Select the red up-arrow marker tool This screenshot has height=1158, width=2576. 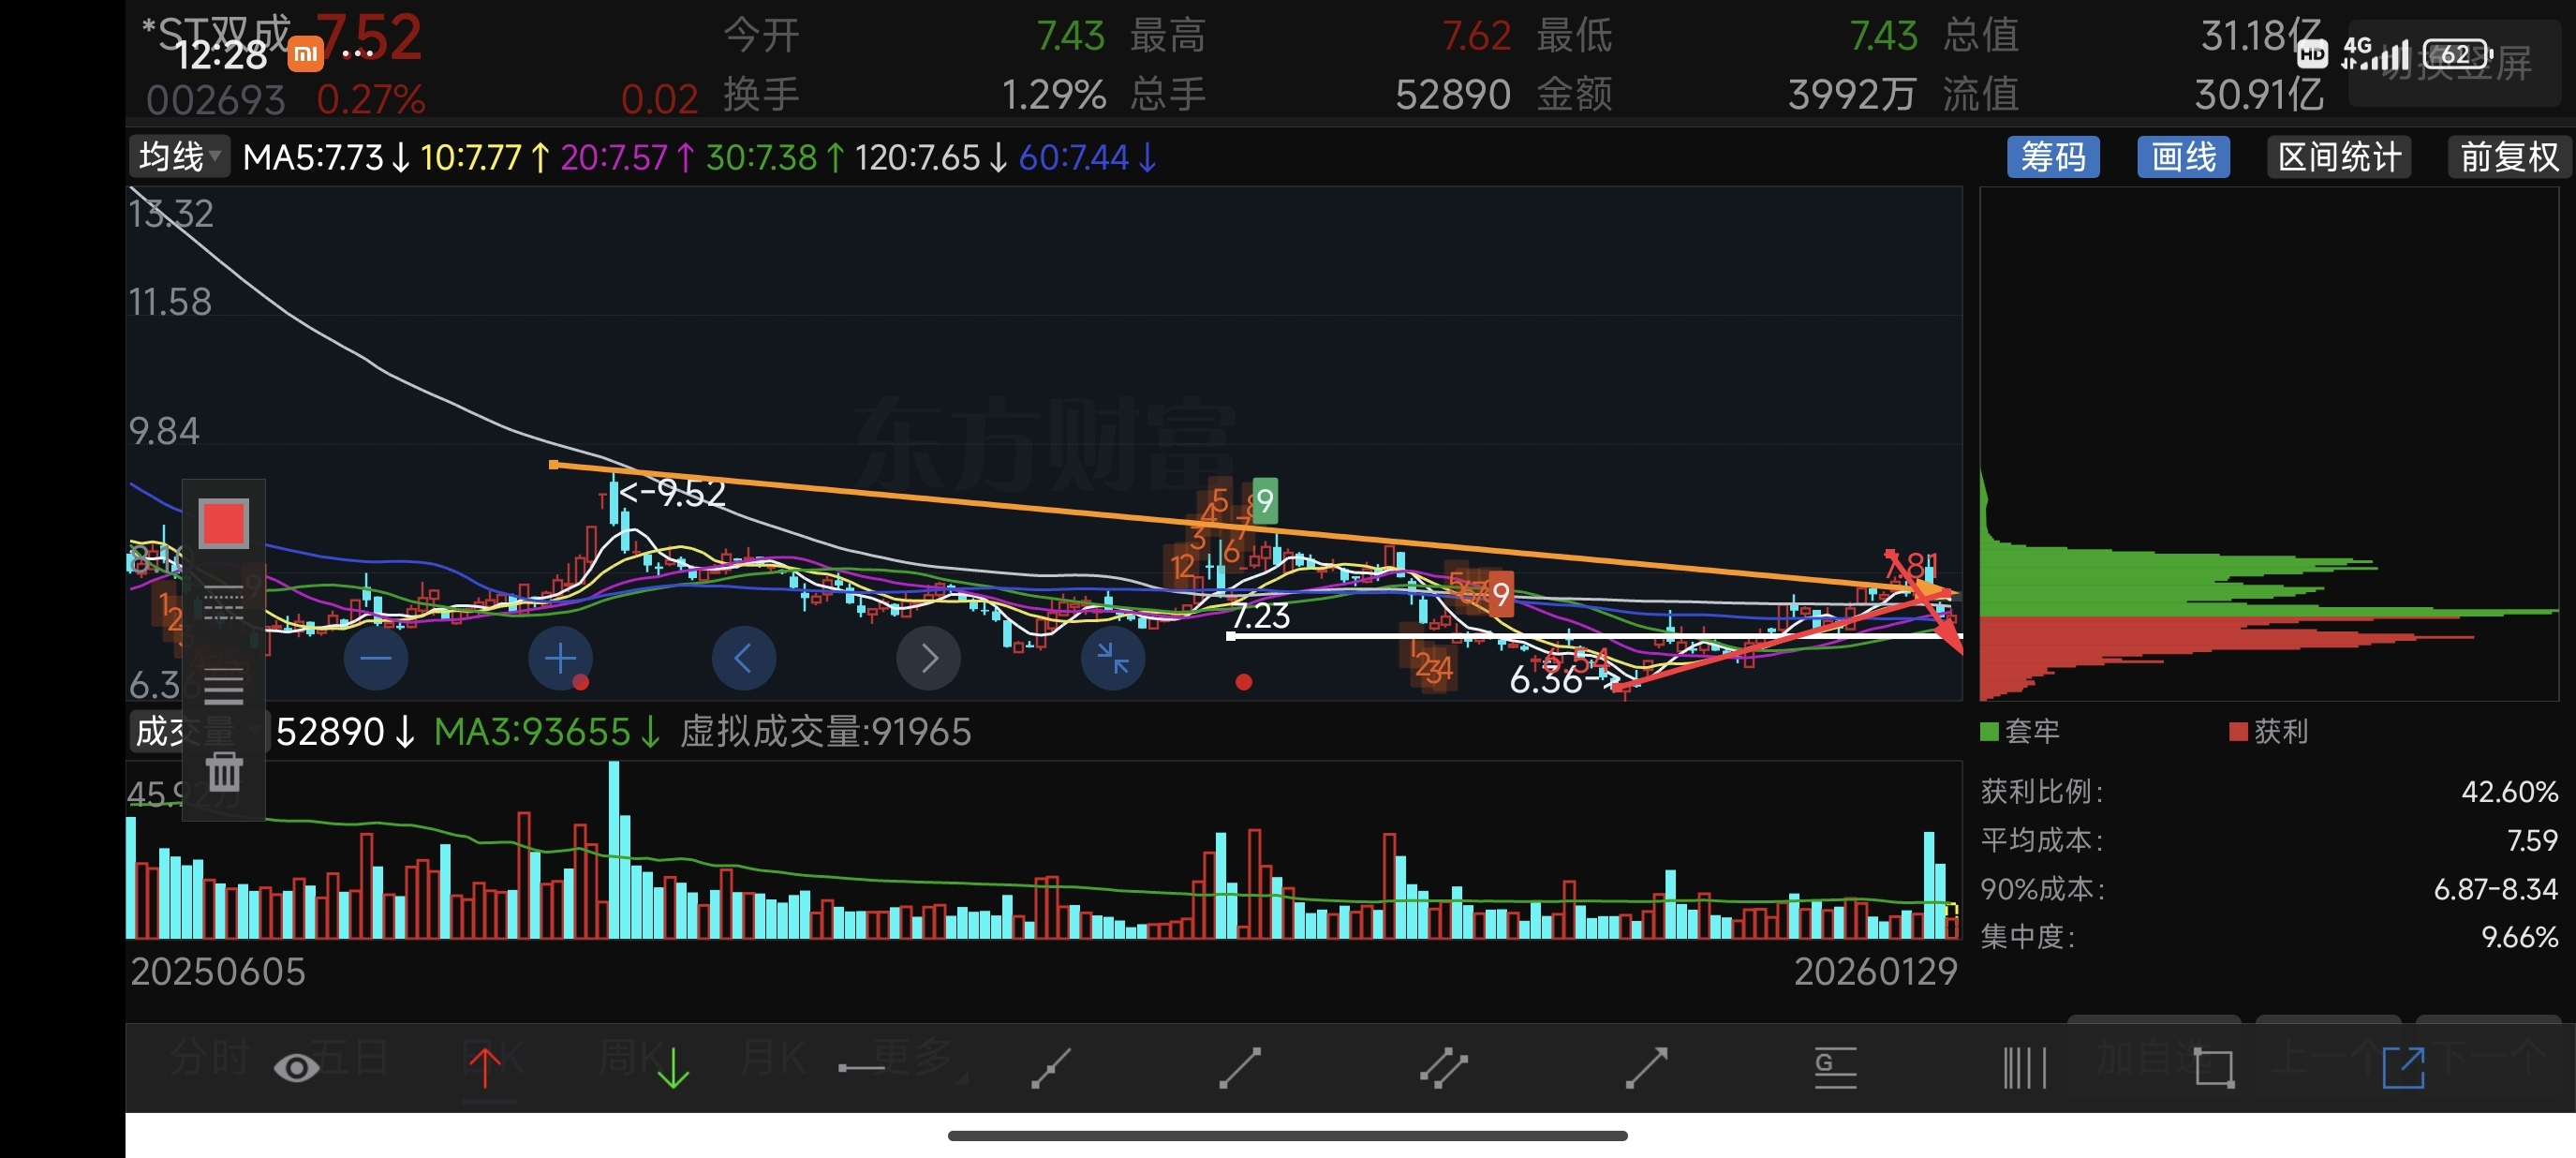pos(485,1068)
